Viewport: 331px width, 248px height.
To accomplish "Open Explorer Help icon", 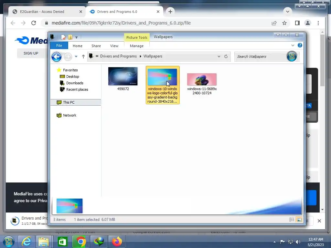I will [300, 45].
